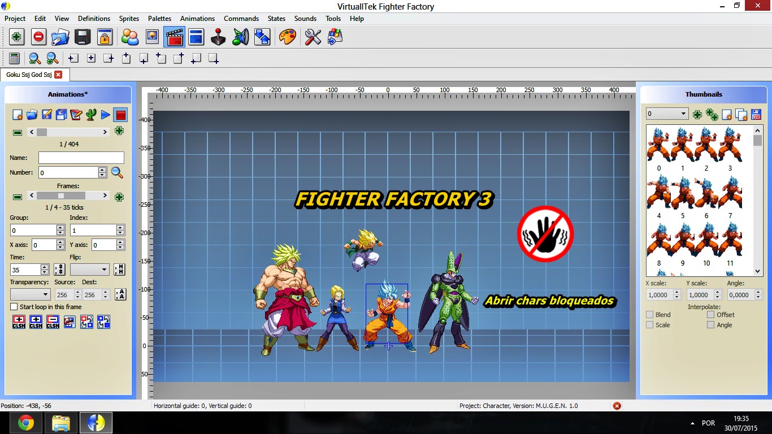Click the red minus CLSN box icon

(x=53, y=322)
